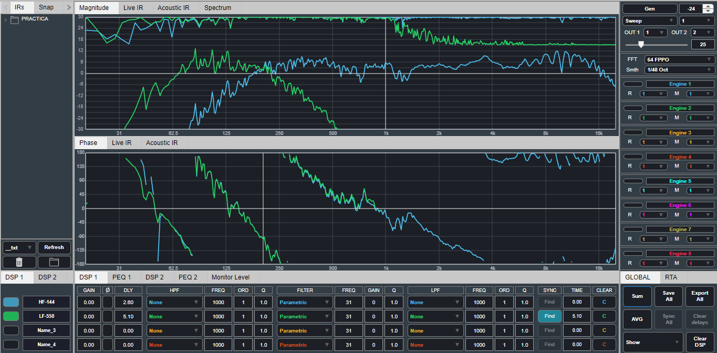Edit TIME field for HF-144 row
The image size is (717, 353).
[577, 302]
